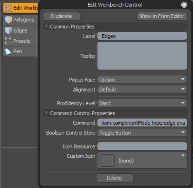Select the Polygons cube icon
The height and width of the screenshot is (188, 193).
(8, 20)
